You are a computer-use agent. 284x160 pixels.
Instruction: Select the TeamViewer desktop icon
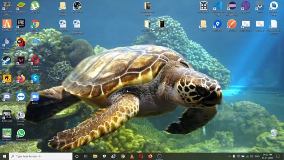[x=21, y=98]
